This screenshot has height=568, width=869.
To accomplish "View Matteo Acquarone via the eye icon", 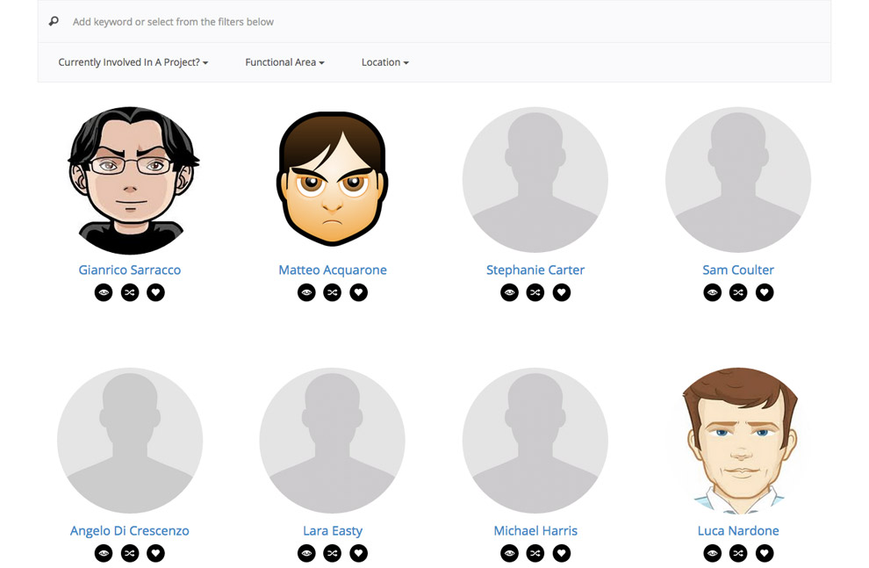I will tap(306, 292).
